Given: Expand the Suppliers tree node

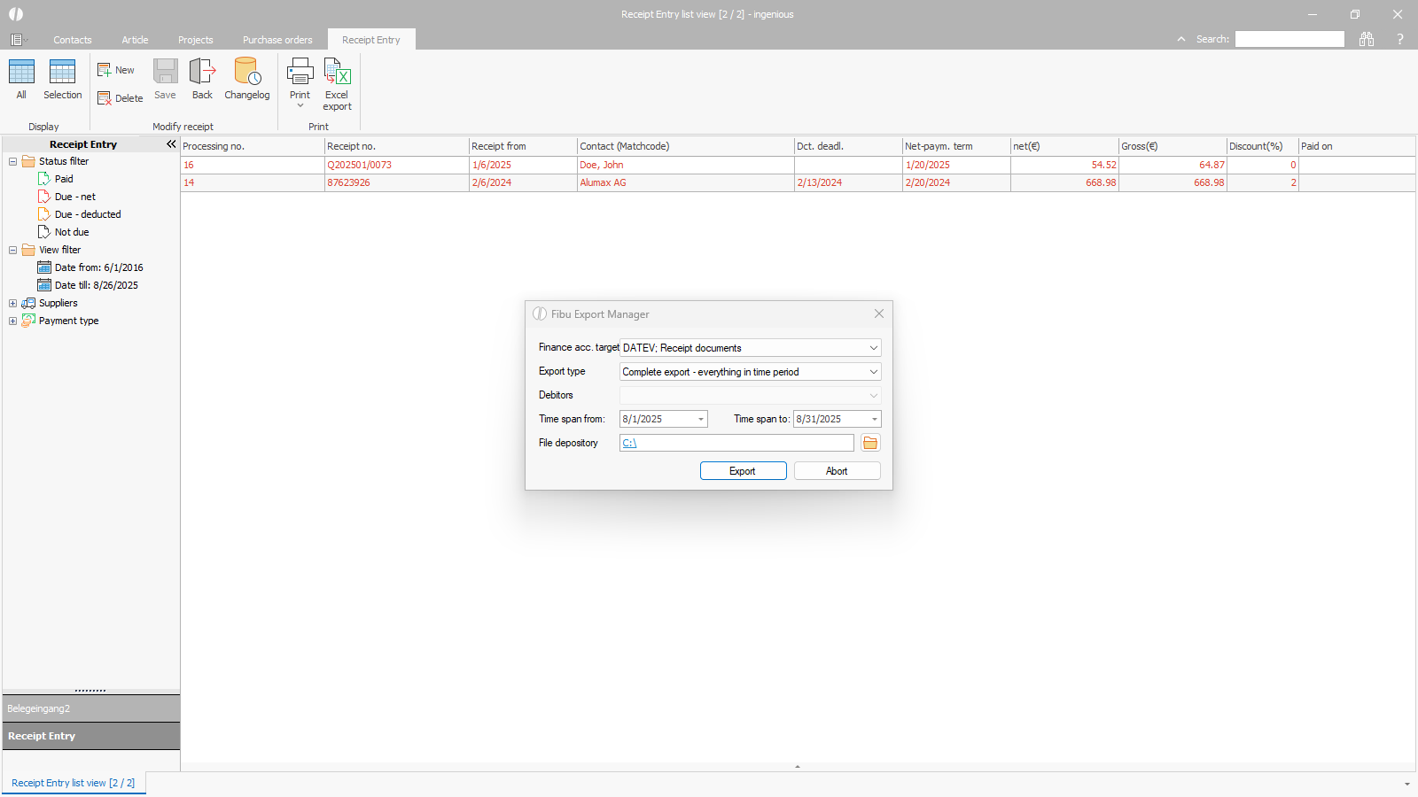Looking at the screenshot, I should tap(13, 303).
